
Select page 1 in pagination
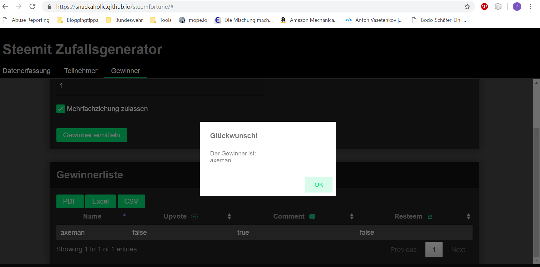click(x=434, y=250)
